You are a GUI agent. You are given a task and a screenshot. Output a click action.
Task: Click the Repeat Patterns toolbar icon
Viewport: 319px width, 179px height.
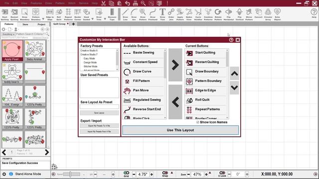click(x=68, y=14)
